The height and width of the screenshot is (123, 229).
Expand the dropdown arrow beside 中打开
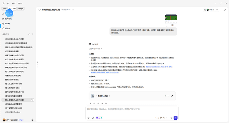pos(217,10)
